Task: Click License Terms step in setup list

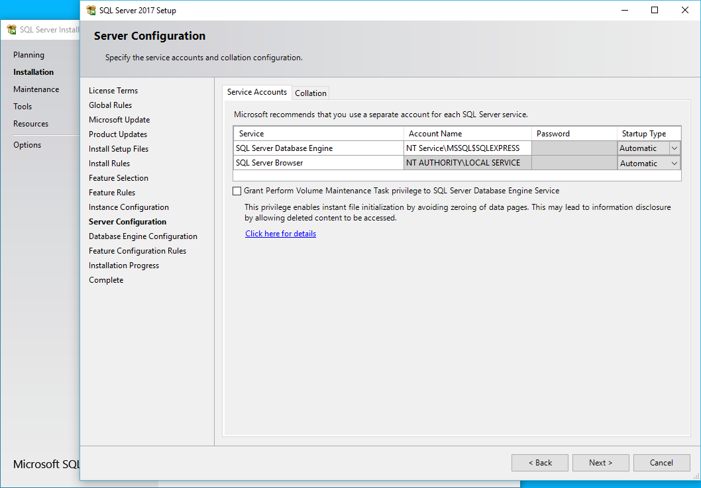Action: (x=113, y=91)
